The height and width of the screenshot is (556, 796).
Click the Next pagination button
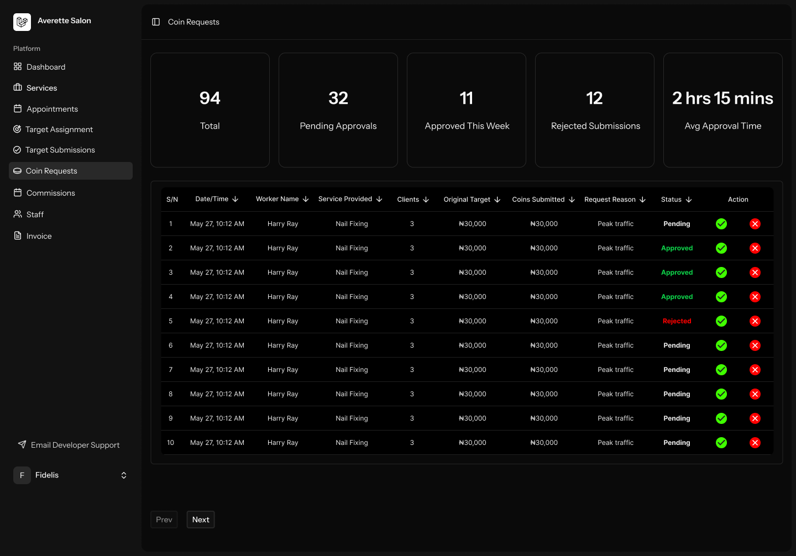[201, 520]
